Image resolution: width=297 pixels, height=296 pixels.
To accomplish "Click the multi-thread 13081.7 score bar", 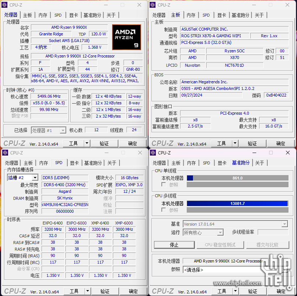I will [x=237, y=203].
